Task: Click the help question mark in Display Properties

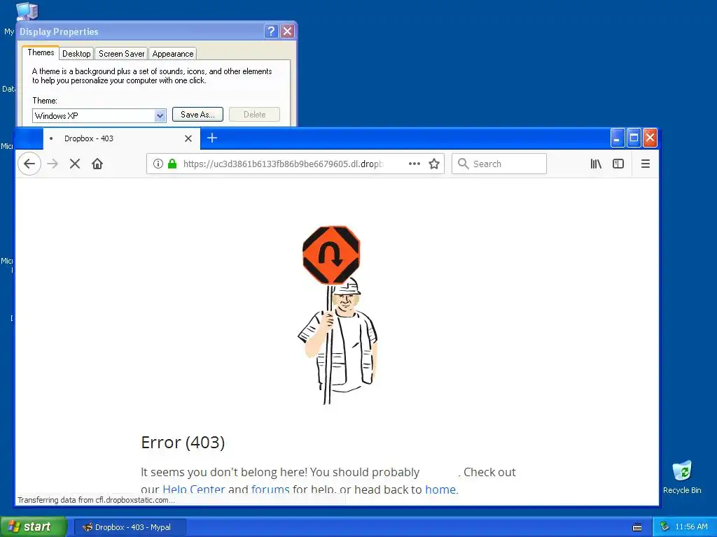Action: tap(271, 31)
